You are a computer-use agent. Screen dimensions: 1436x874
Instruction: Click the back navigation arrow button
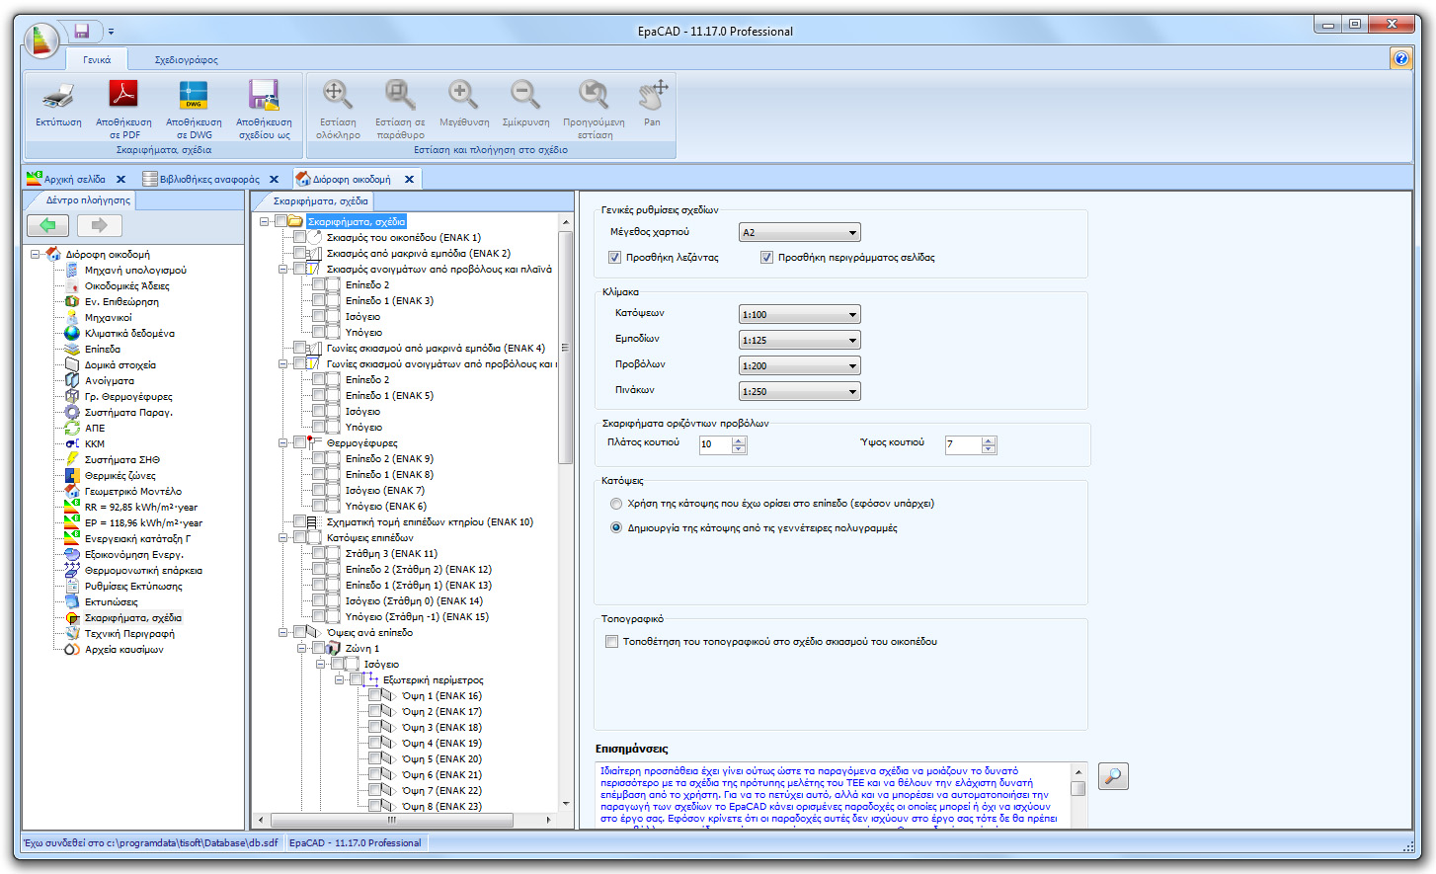(47, 225)
